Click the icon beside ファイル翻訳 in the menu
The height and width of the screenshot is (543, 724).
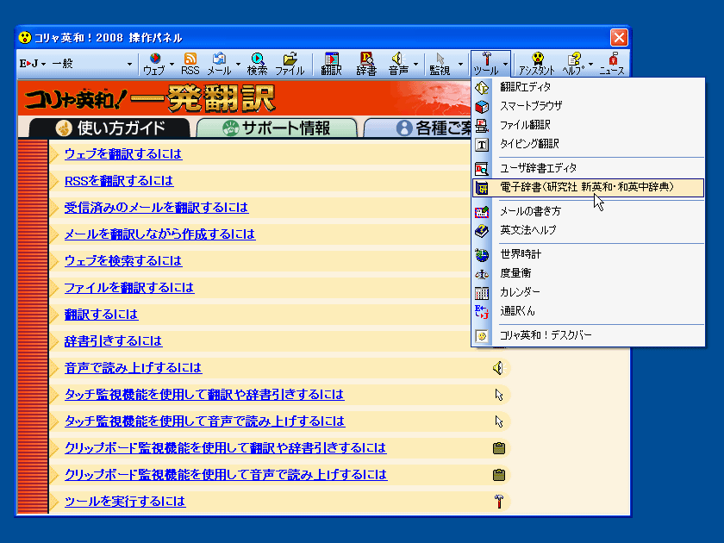(482, 126)
